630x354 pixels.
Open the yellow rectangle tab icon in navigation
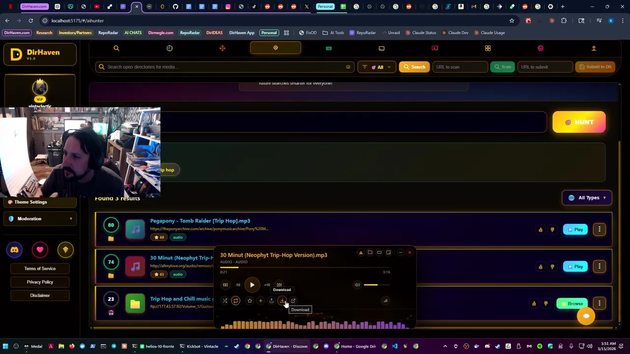(381, 48)
